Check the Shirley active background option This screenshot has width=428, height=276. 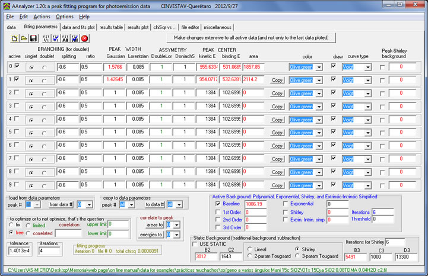(x=285, y=211)
